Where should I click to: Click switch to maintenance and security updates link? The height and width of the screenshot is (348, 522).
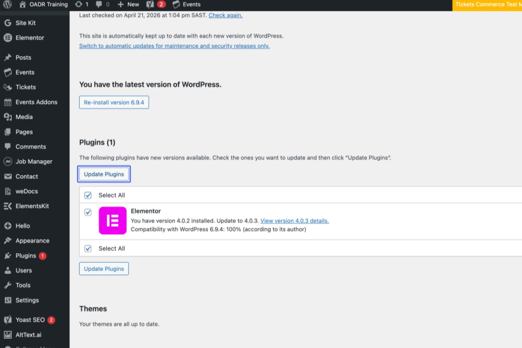[174, 46]
